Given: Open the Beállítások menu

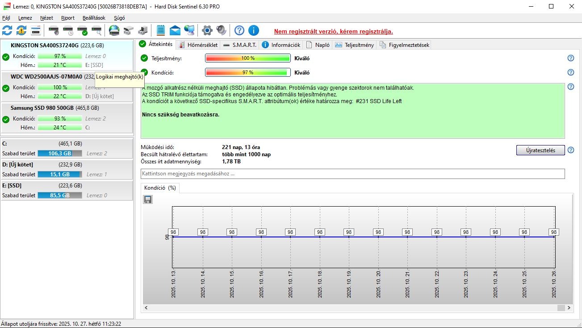Looking at the screenshot, I should click(x=94, y=18).
